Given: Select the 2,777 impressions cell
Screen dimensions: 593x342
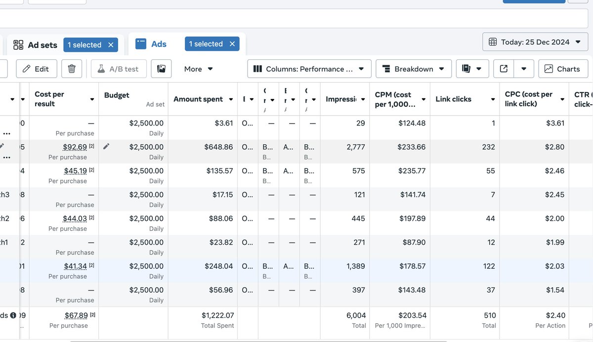Looking at the screenshot, I should [x=356, y=147].
